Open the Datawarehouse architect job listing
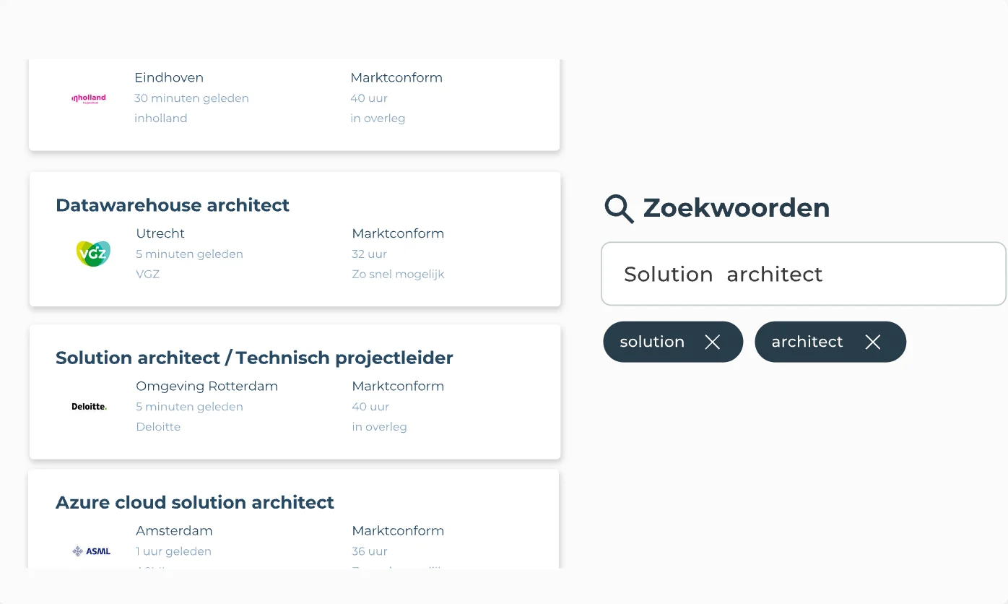Viewport: 1008px width, 604px height. click(x=173, y=205)
